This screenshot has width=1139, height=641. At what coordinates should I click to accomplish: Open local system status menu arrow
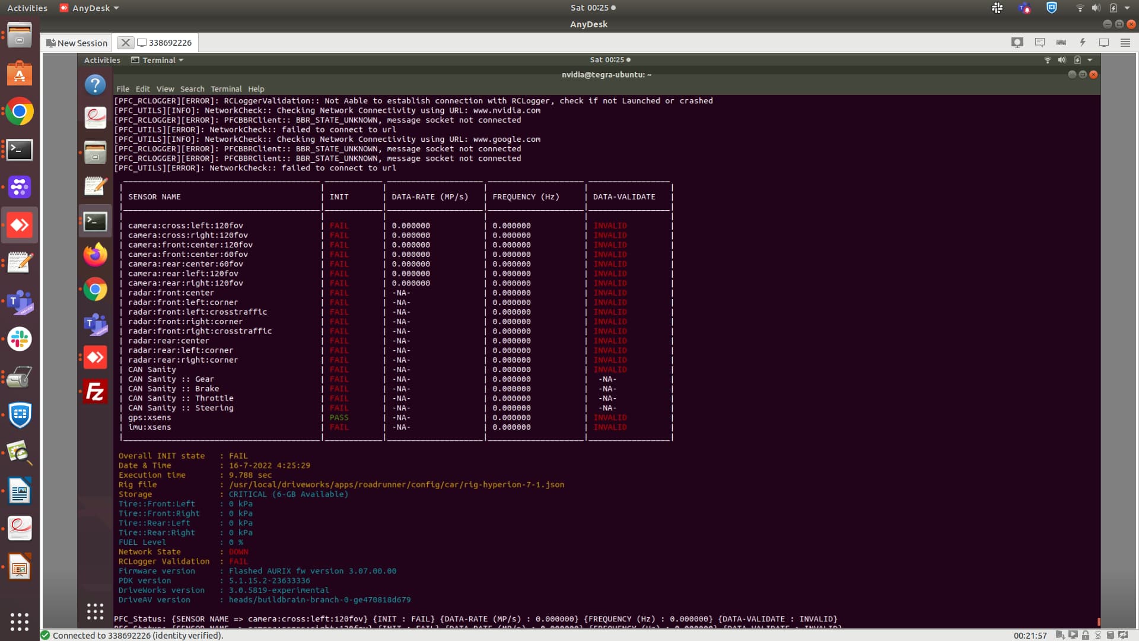click(x=1127, y=8)
